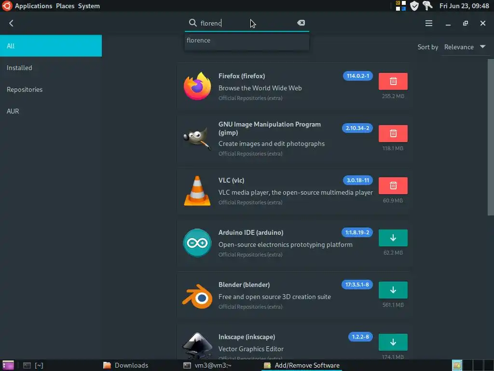This screenshot has height=371, width=494.
Task: Click 'Open-source electronics prototyping platform' text
Action: click(x=286, y=244)
